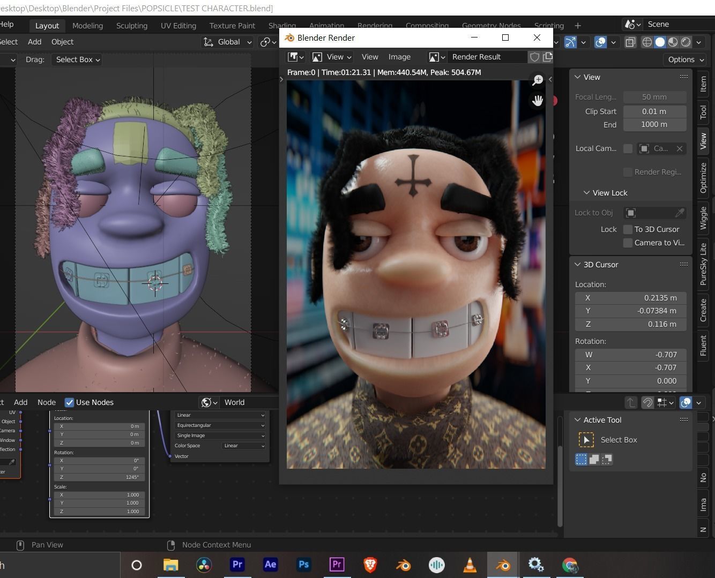Open the Equirectangular projection dropdown in node
Screen dimensions: 715x578
(x=220, y=425)
